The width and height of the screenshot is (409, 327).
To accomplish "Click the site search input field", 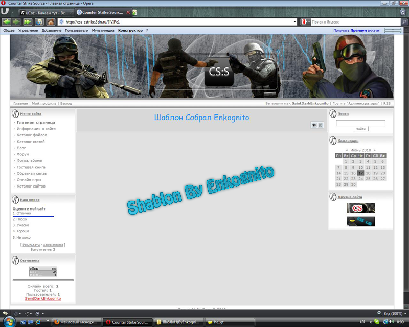I will [360, 123].
